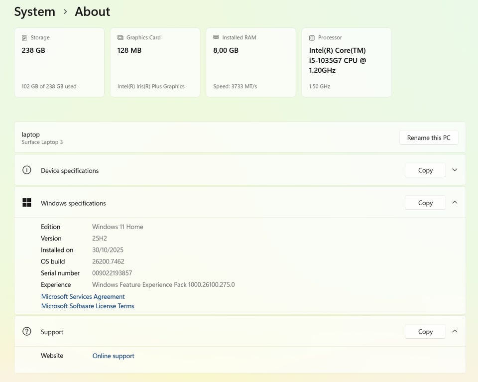Click the Processor chip icon
478x382 pixels.
[x=312, y=38]
